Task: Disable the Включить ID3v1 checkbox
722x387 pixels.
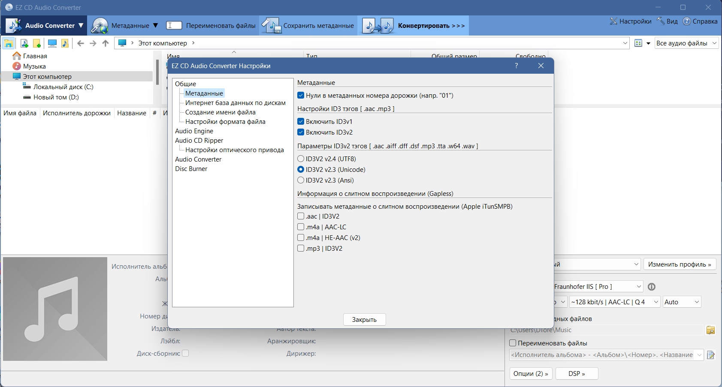Action: pyautogui.click(x=301, y=122)
